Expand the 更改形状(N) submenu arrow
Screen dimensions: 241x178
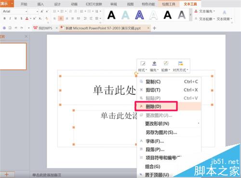pyautogui.click(x=199, y=124)
